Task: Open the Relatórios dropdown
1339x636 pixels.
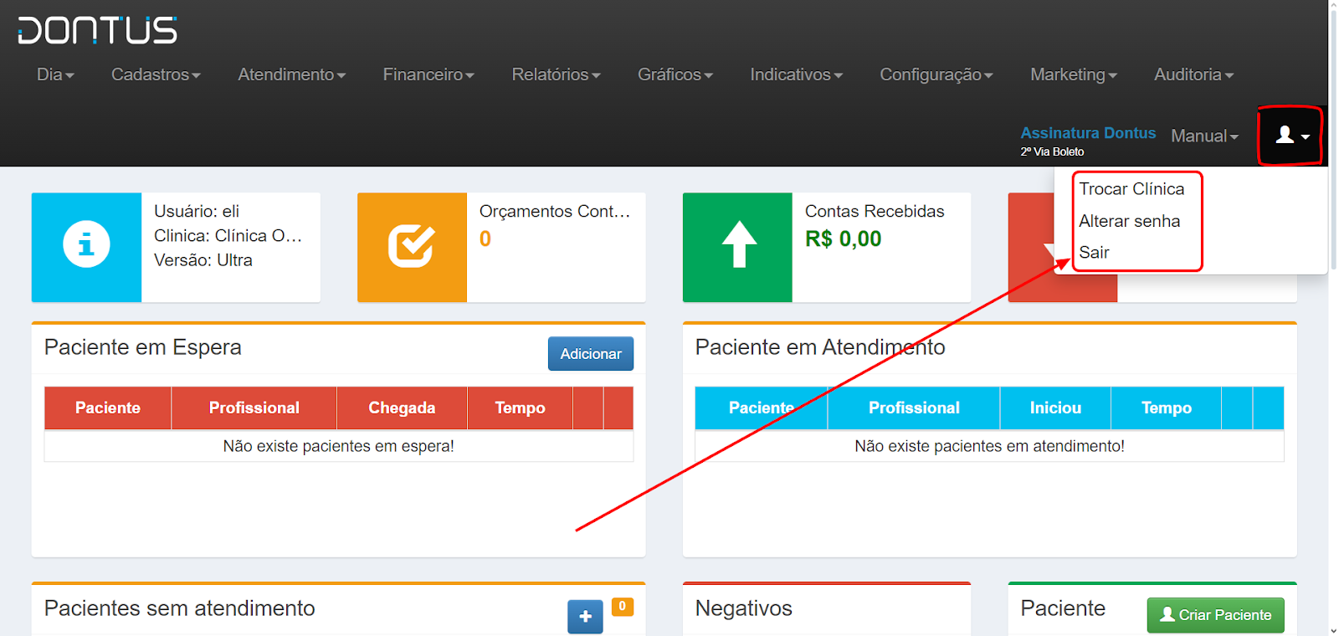Action: tap(556, 74)
